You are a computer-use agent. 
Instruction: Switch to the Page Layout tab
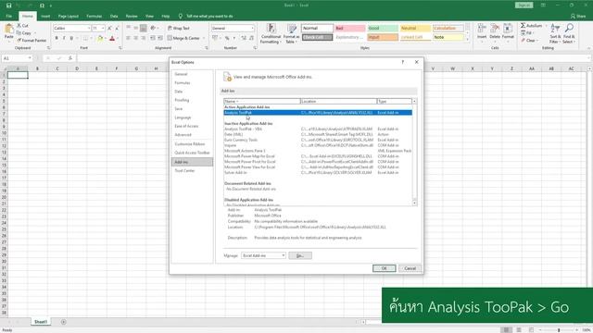[x=68, y=17]
